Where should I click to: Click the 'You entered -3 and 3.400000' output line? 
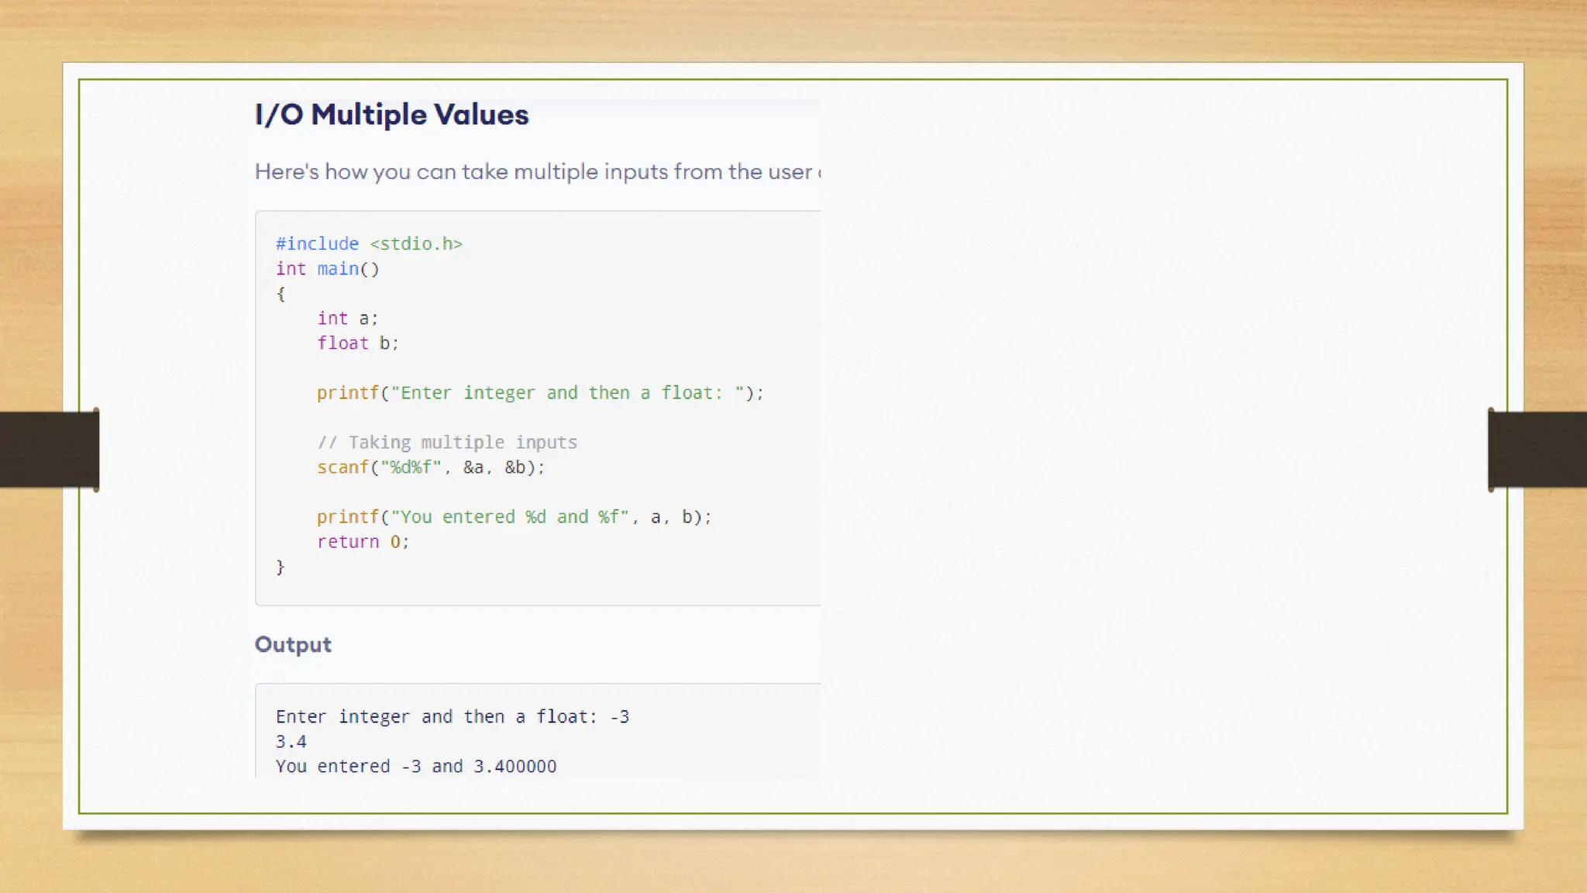click(415, 767)
